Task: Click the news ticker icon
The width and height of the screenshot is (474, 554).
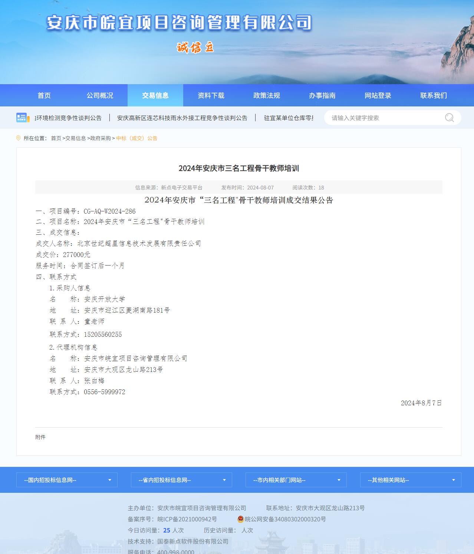Action: click(x=23, y=118)
